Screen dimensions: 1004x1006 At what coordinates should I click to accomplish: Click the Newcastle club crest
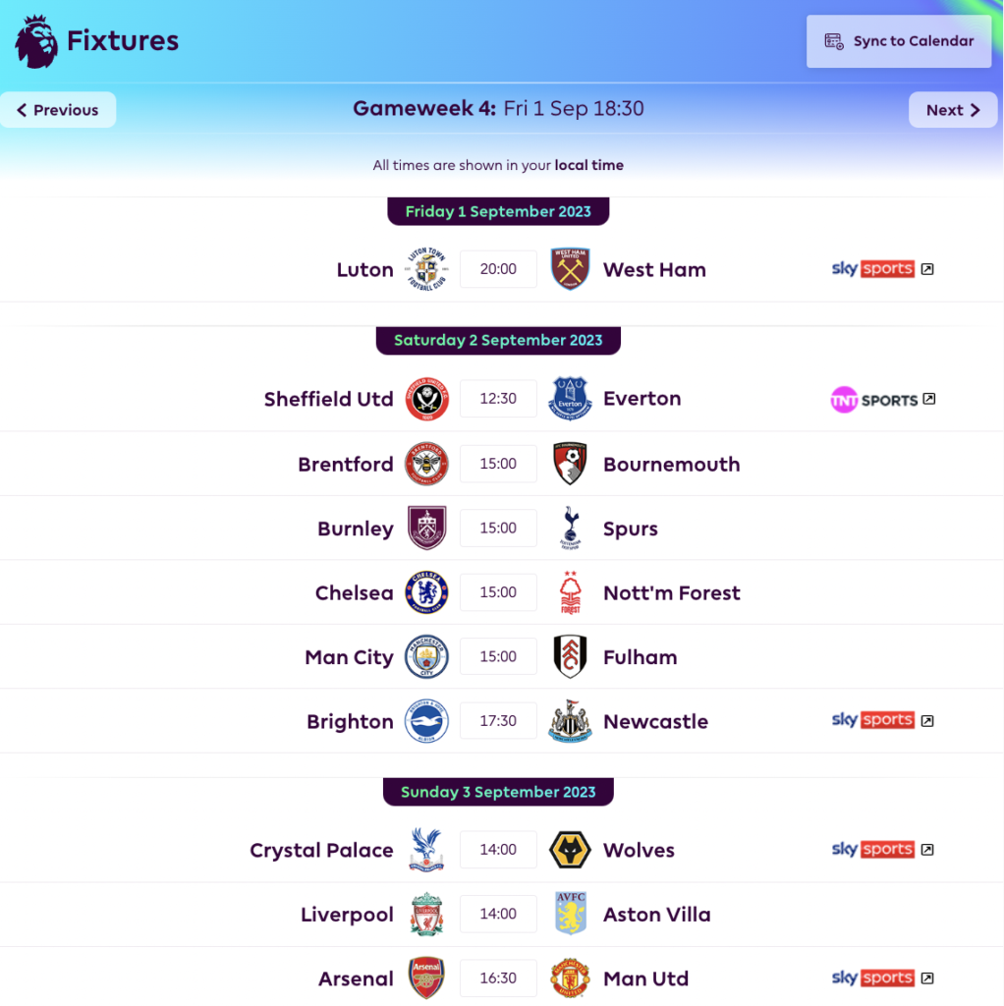tap(570, 722)
